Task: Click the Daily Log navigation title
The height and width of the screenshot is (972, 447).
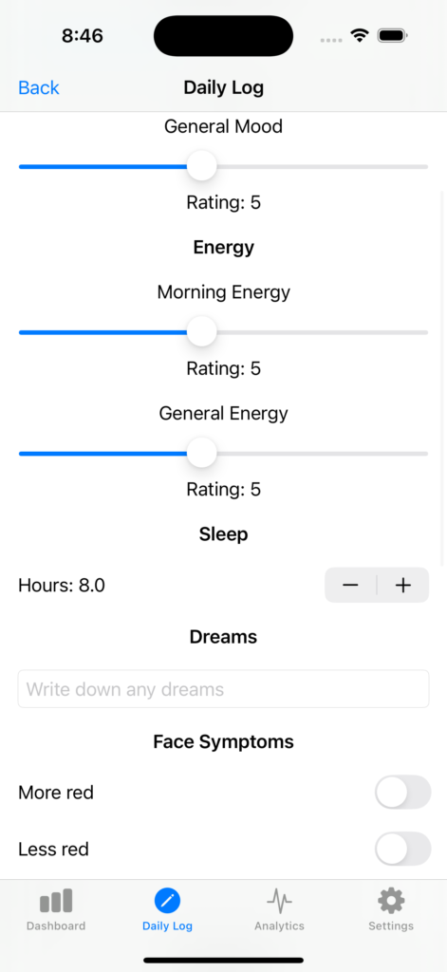Action: pyautogui.click(x=224, y=88)
